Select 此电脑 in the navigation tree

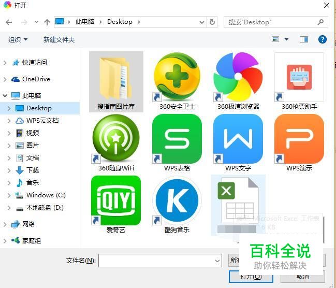tap(32, 95)
